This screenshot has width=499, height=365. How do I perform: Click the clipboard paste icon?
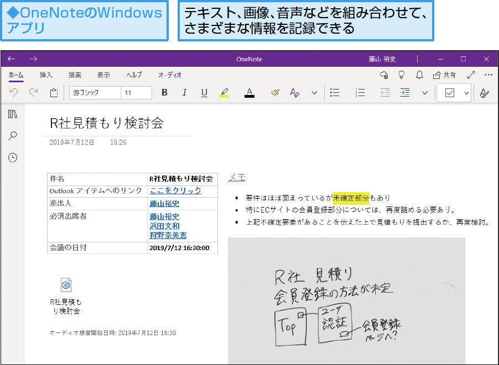tap(54, 92)
